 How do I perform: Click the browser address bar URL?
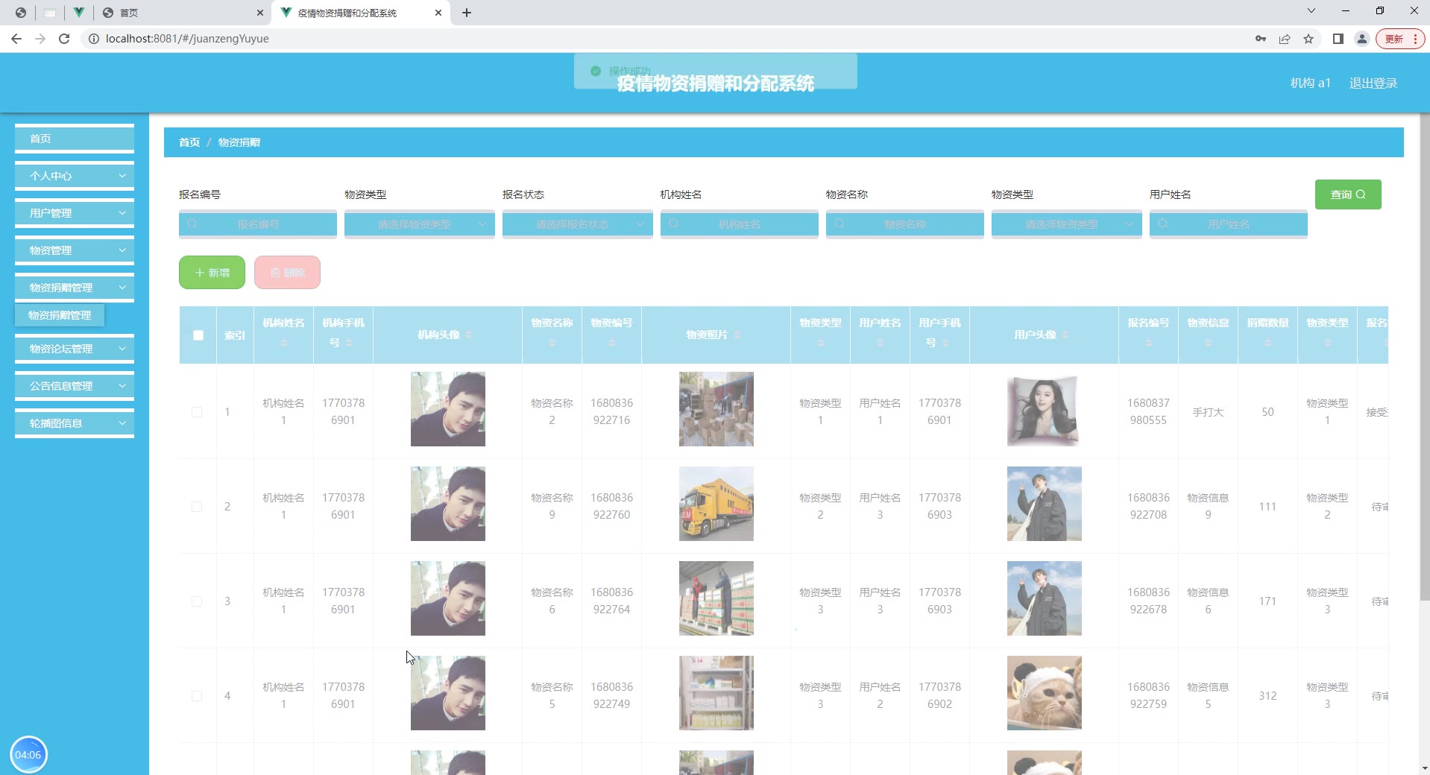[x=187, y=39]
